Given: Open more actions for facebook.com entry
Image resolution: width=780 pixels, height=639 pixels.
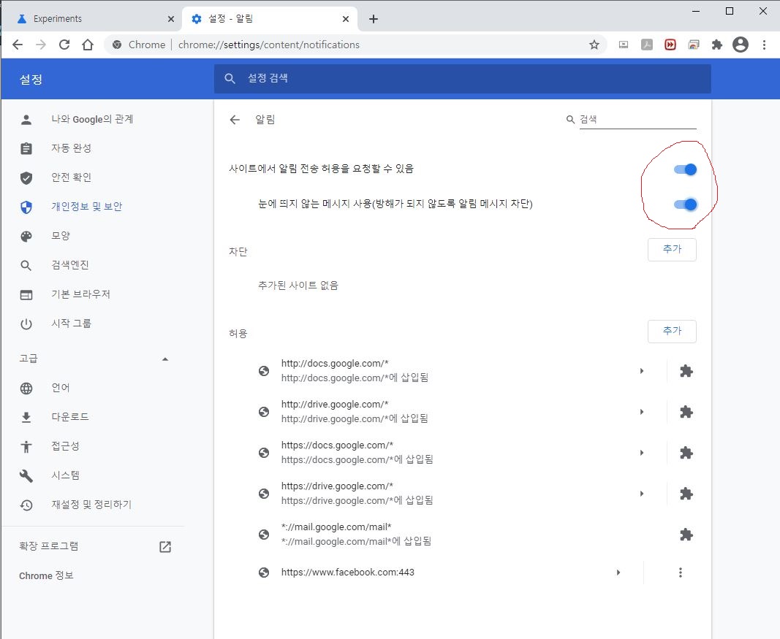Looking at the screenshot, I should (x=681, y=573).
